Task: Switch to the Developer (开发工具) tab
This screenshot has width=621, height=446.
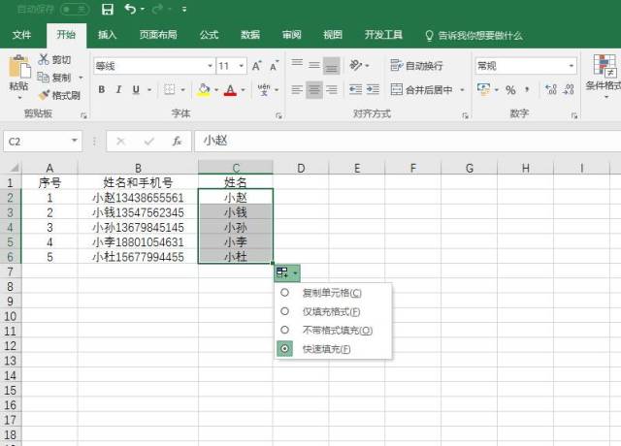Action: (x=383, y=35)
